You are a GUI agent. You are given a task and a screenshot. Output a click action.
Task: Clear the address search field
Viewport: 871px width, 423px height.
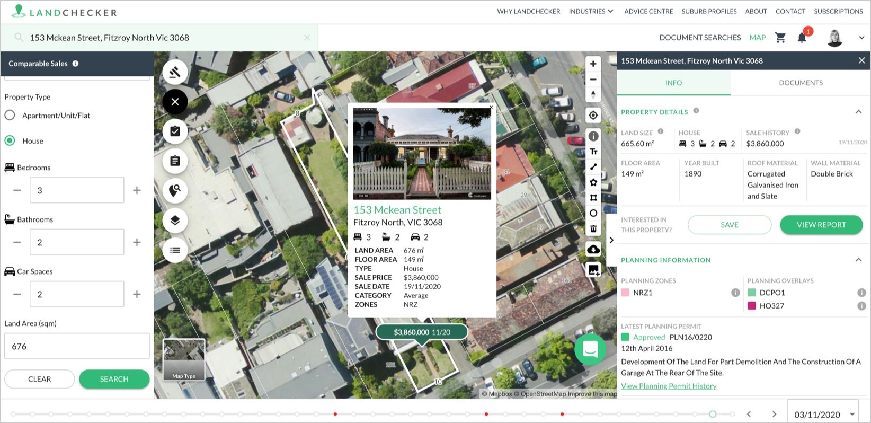tap(307, 38)
